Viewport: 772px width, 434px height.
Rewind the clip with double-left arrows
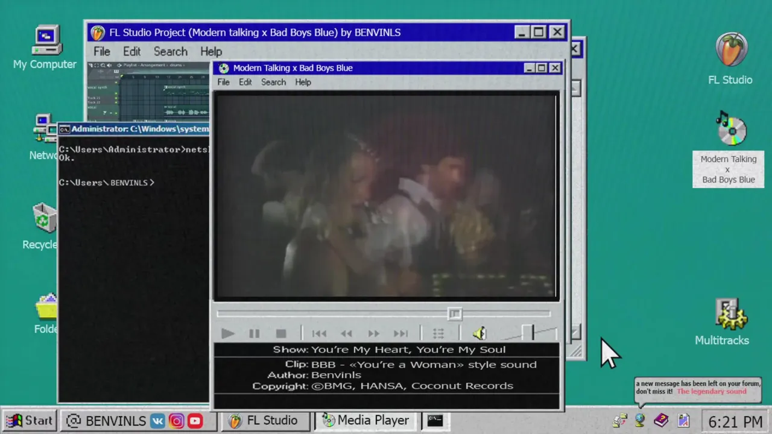(x=346, y=333)
